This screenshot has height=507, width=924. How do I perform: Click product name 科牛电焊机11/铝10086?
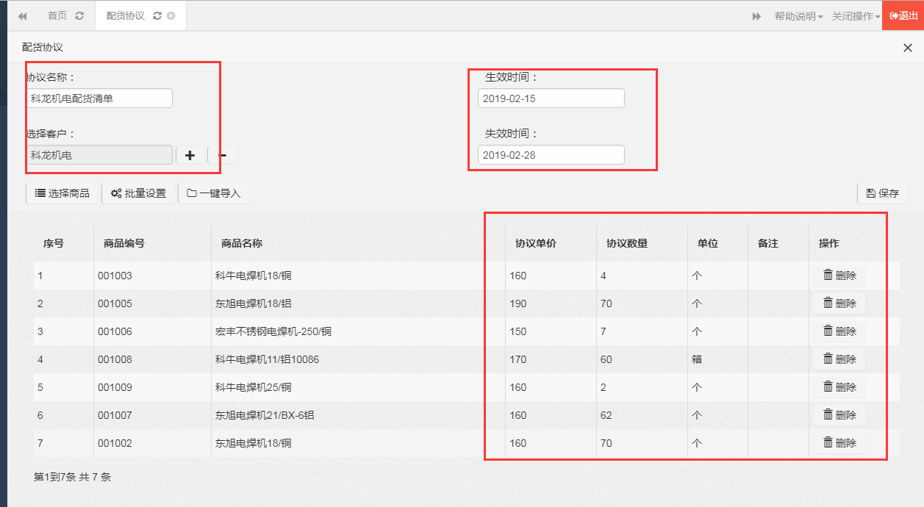(x=268, y=359)
